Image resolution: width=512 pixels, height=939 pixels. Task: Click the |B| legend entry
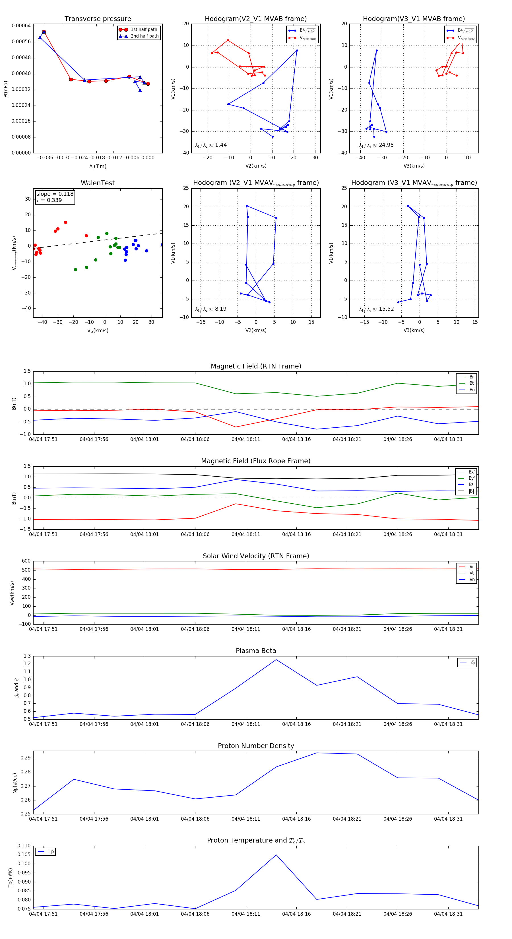click(466, 491)
